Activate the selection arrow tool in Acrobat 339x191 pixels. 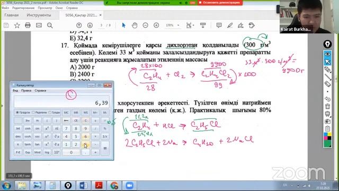pyautogui.click(x=123, y=25)
